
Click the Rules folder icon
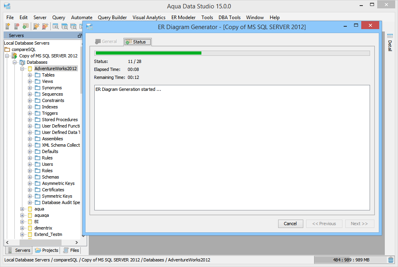pyautogui.click(x=38, y=158)
